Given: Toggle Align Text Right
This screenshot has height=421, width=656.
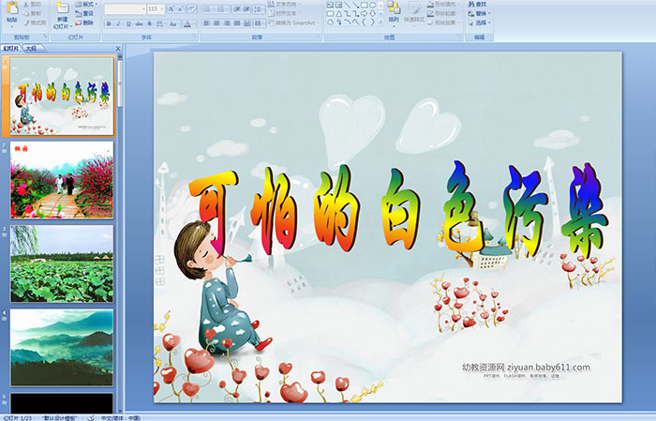Looking at the screenshot, I should click(227, 23).
